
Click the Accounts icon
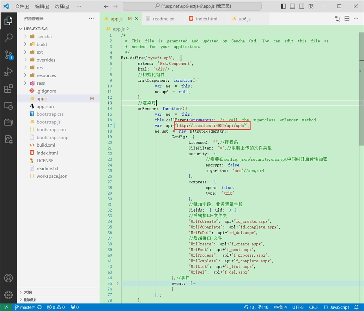coord(8,278)
